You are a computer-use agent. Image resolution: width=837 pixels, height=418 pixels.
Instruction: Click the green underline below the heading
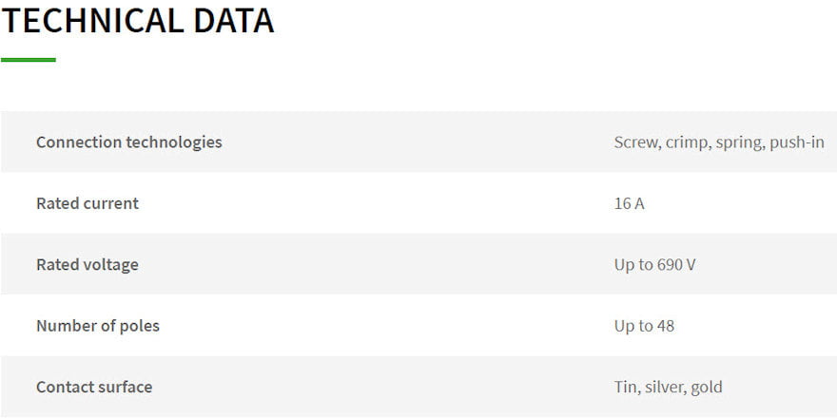(x=29, y=60)
